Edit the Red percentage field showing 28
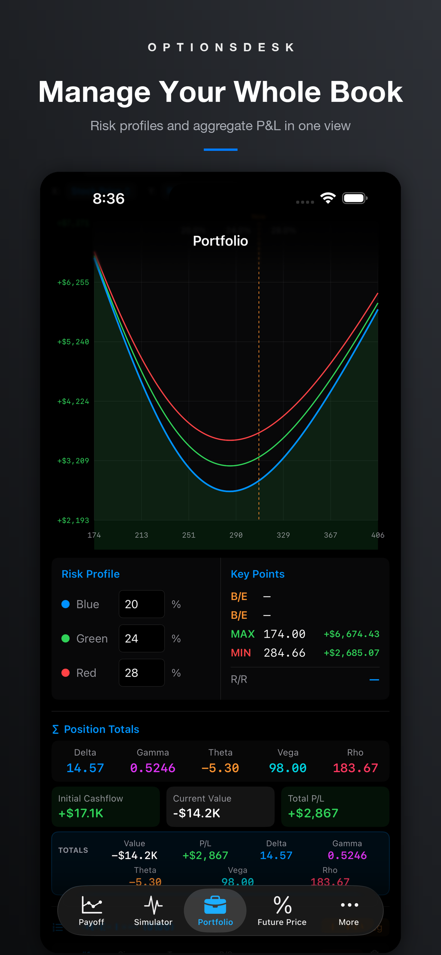441x955 pixels. [x=142, y=672]
